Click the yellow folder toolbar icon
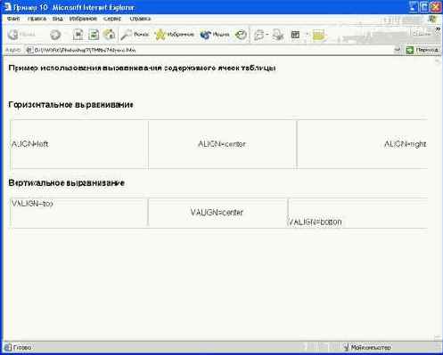 (x=319, y=35)
